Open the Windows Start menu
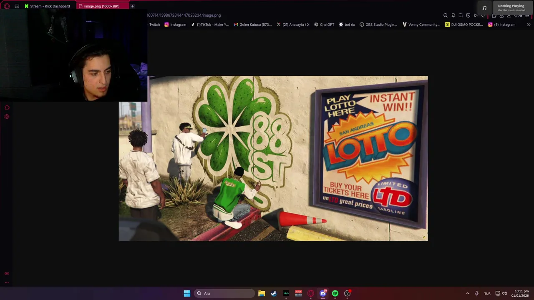This screenshot has width=534, height=300. pos(187,293)
